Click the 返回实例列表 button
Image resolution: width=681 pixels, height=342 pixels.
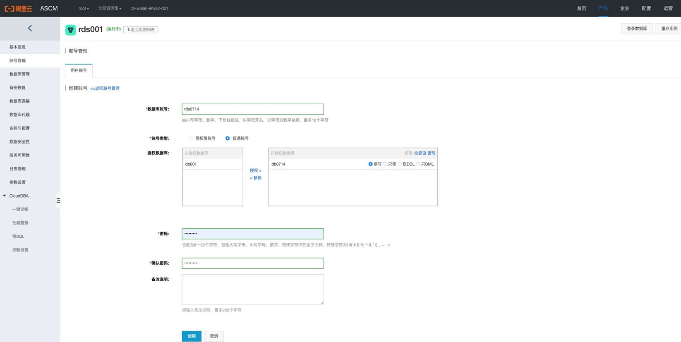141,30
